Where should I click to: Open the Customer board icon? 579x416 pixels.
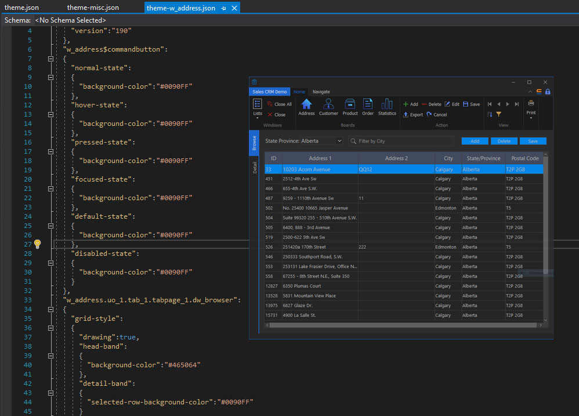(328, 104)
